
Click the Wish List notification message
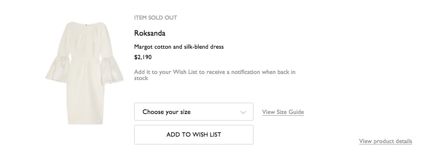(x=215, y=75)
